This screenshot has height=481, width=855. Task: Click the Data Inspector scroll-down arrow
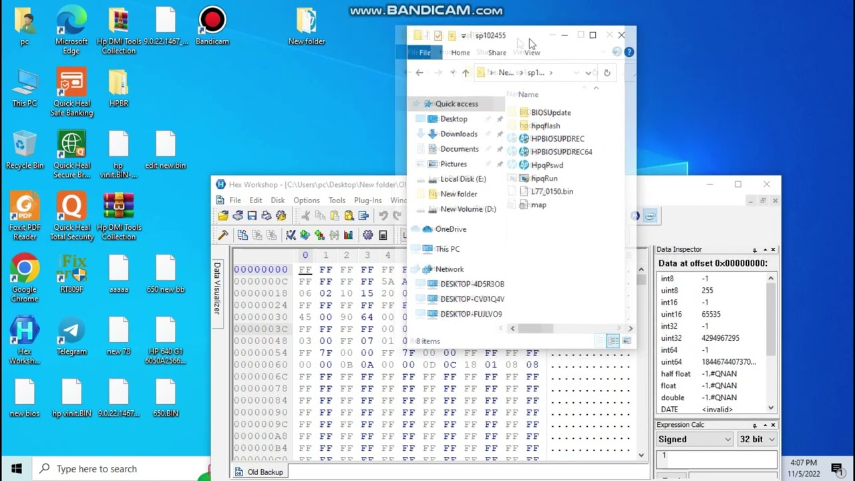click(x=771, y=408)
